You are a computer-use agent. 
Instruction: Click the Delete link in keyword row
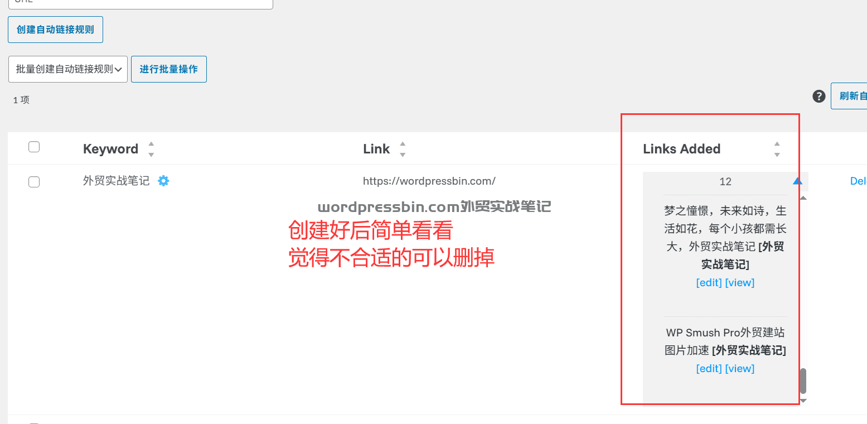pos(859,181)
